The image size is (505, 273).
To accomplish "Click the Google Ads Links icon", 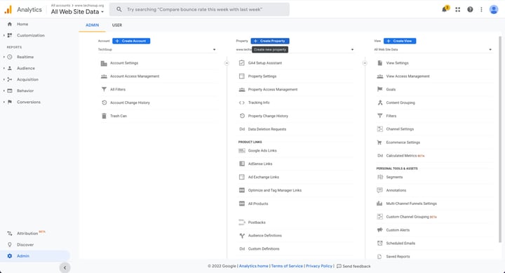I will click(x=241, y=150).
